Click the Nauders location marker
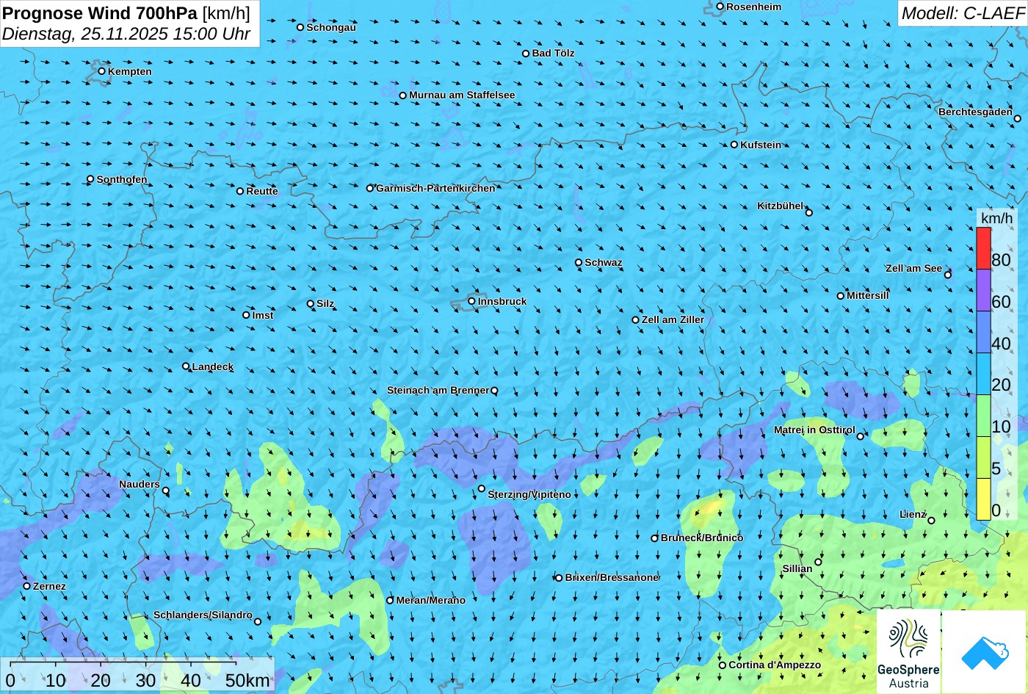Screen dimensions: 1028x694 (165, 491)
